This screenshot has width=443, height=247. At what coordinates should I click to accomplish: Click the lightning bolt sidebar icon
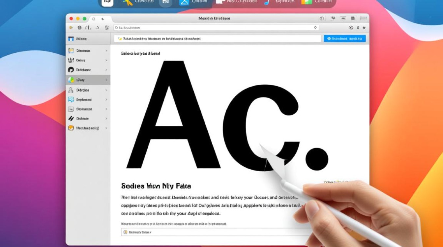coord(71,119)
